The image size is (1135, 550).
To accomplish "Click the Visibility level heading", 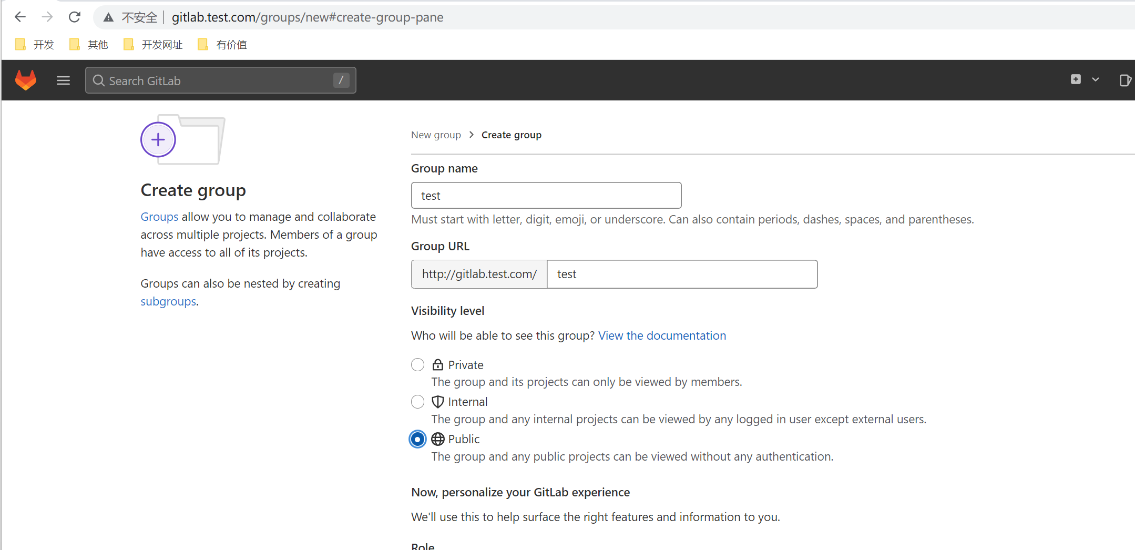I will [x=448, y=311].
